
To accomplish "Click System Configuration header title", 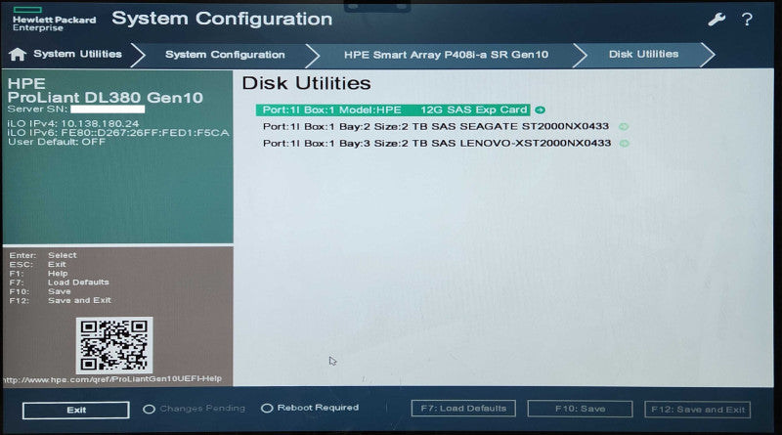I will pyautogui.click(x=222, y=19).
